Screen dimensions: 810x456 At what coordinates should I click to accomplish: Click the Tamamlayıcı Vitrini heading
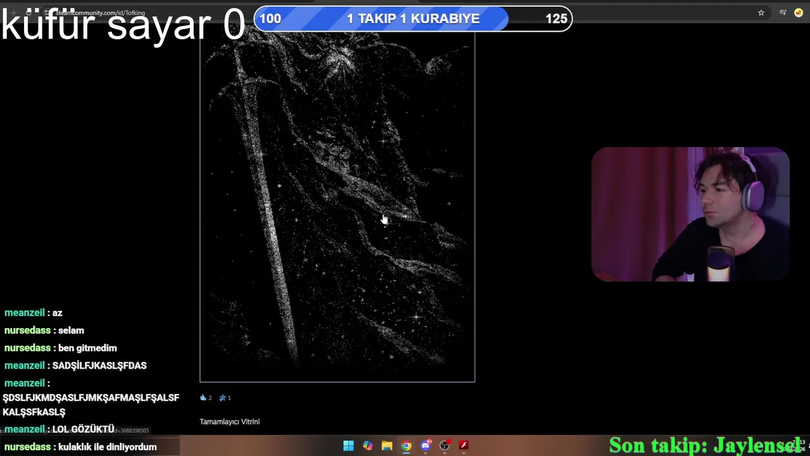230,422
